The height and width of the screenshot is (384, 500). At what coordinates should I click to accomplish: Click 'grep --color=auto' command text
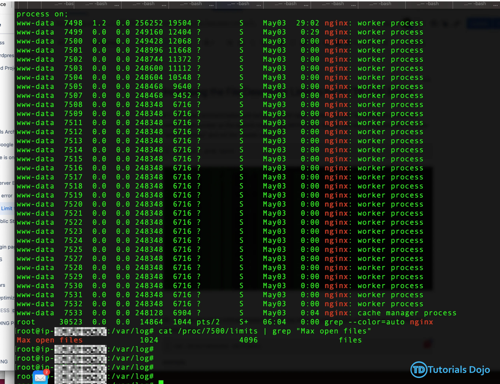(x=364, y=322)
